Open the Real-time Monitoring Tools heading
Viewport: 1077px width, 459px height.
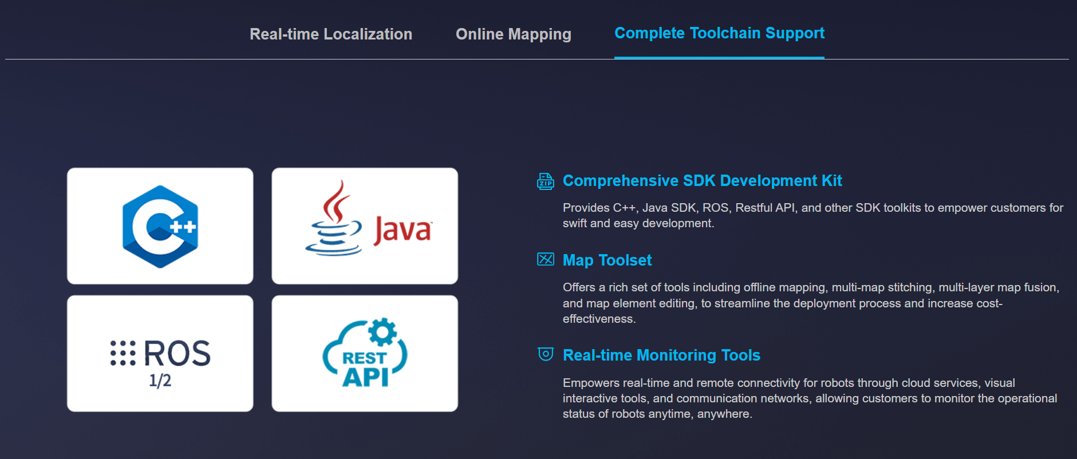pos(661,355)
